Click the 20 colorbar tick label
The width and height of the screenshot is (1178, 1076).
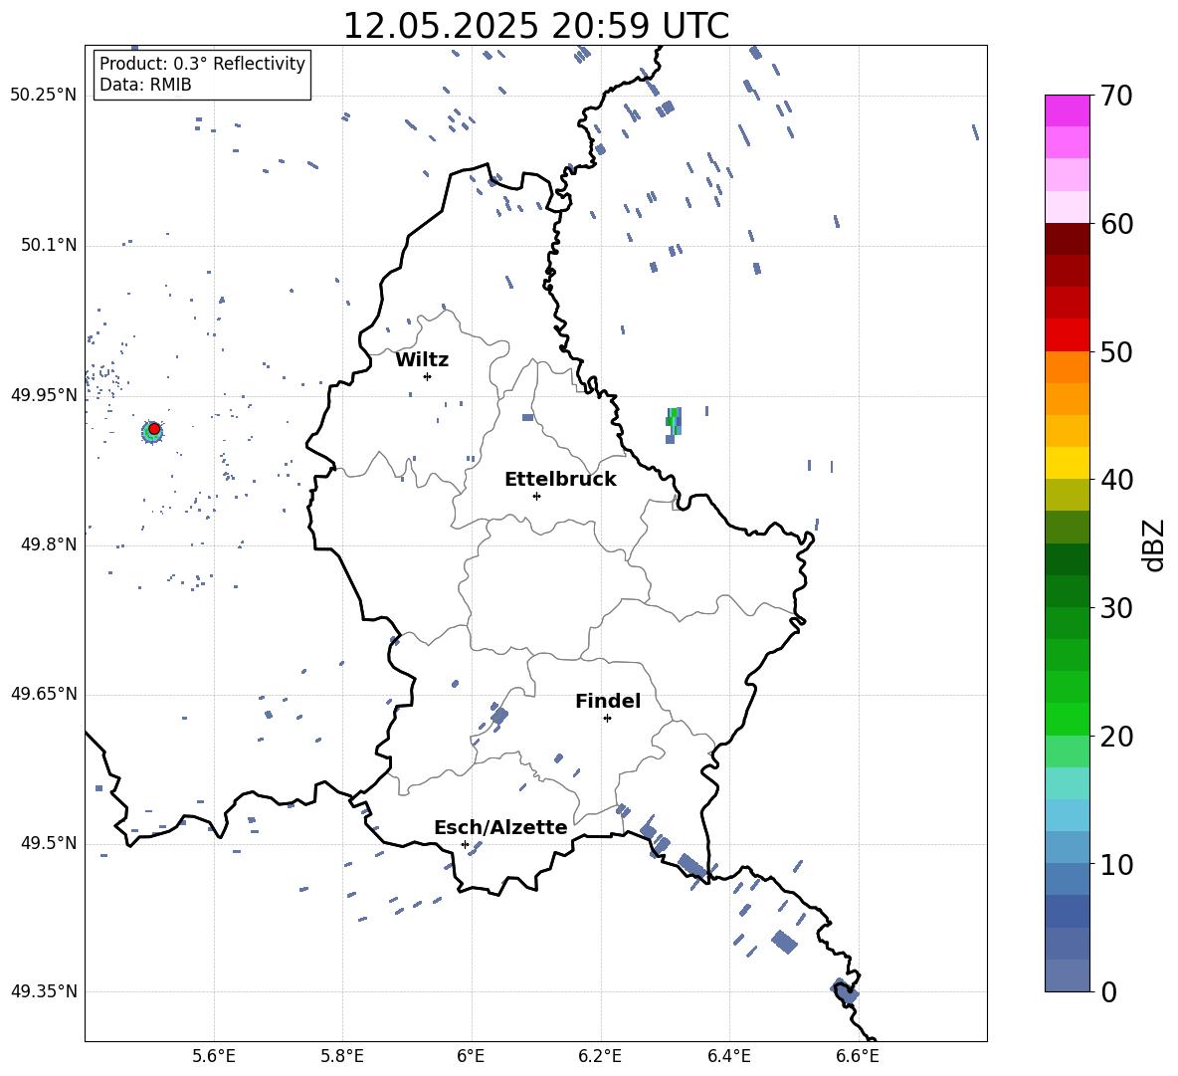point(1116,737)
